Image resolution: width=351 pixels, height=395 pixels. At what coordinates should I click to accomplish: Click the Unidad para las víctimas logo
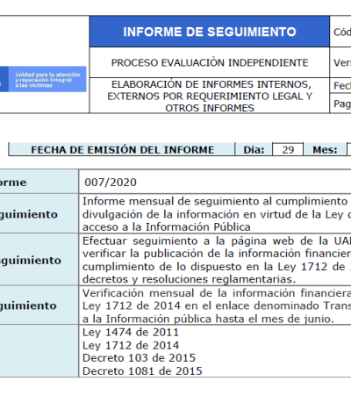(x=43, y=79)
